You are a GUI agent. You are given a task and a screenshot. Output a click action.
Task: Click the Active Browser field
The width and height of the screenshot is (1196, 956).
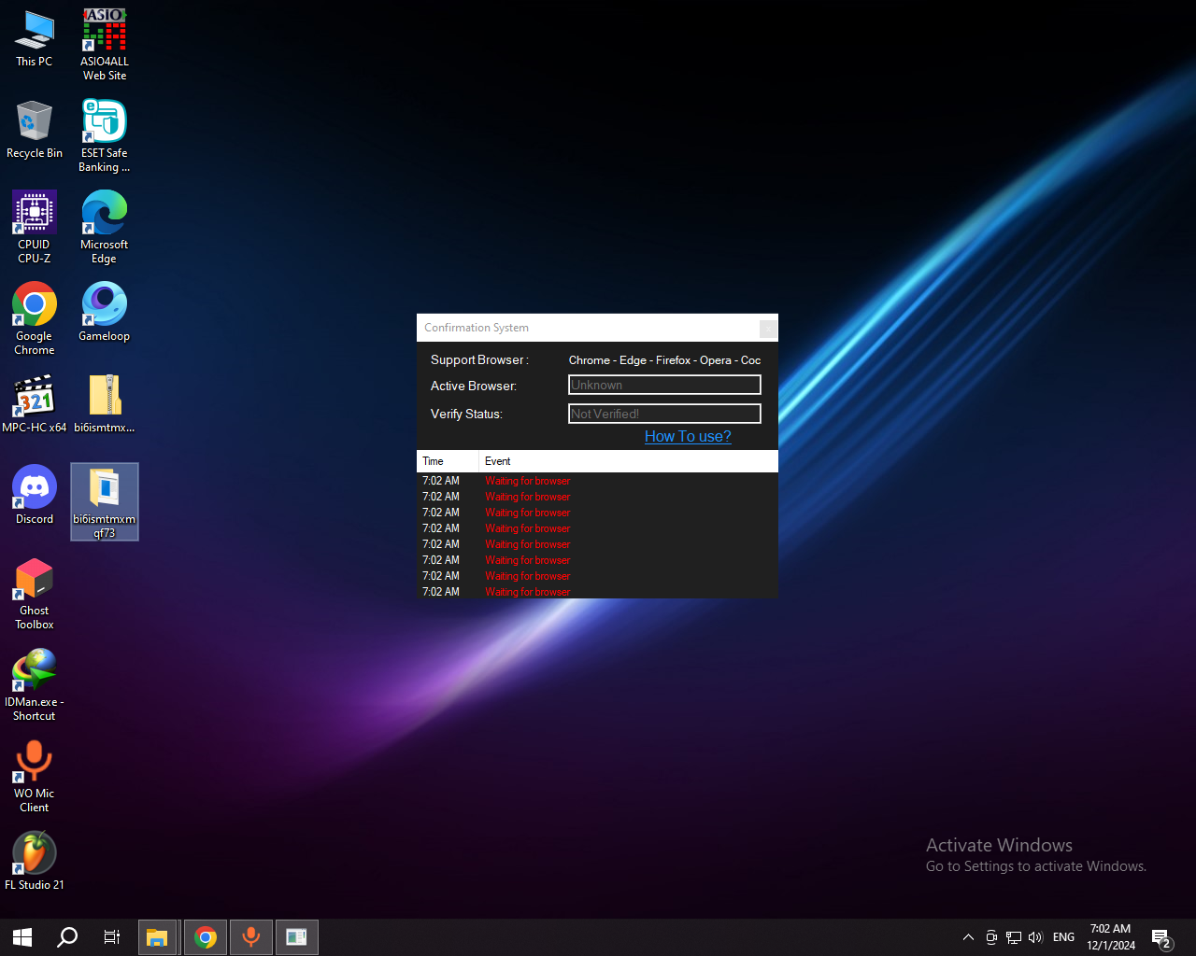[664, 385]
